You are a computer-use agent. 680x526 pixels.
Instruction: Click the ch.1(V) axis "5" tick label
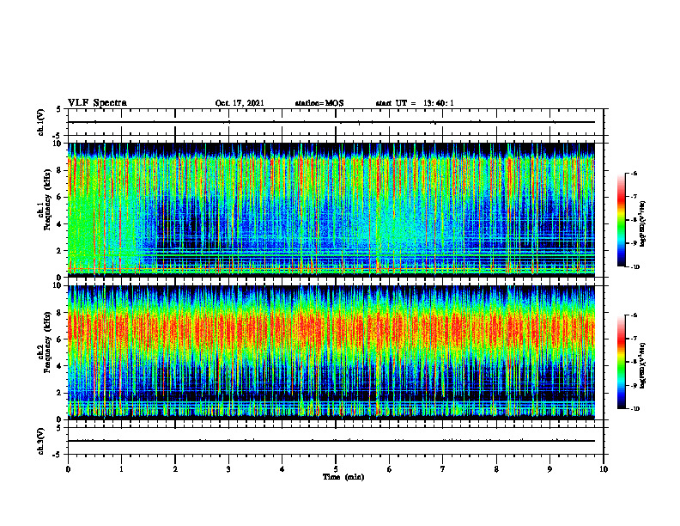tap(59, 110)
